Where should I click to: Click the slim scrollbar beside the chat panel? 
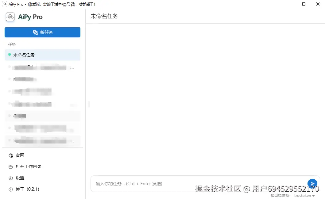coord(89,104)
